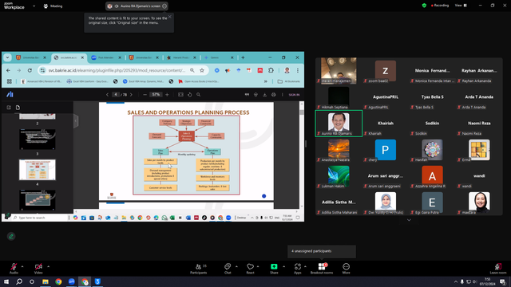Click Leave room button
The width and height of the screenshot is (511, 287).
[498, 269]
